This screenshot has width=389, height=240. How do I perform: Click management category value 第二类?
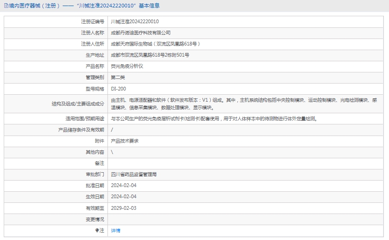pyautogui.click(x=118, y=78)
